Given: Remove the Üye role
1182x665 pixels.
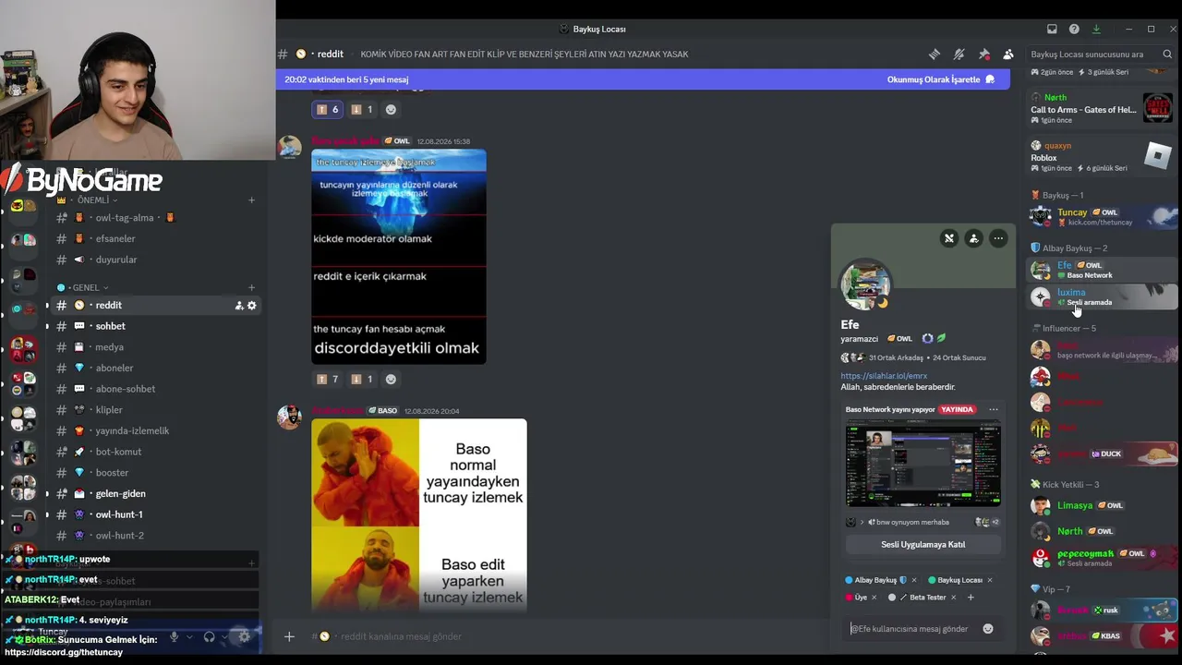Looking at the screenshot, I should pyautogui.click(x=874, y=598).
